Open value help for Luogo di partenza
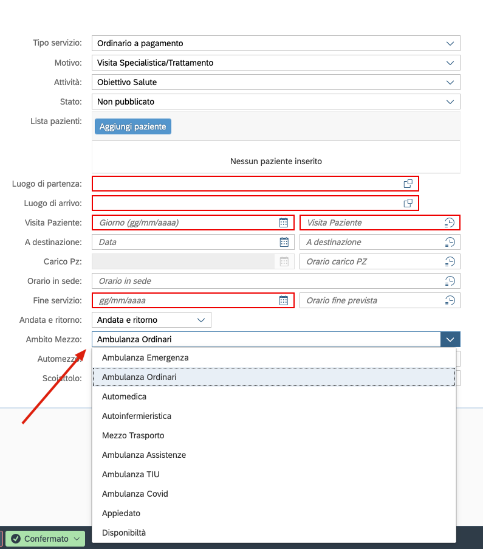Image resolution: width=483 pixels, height=549 pixels. point(408,184)
